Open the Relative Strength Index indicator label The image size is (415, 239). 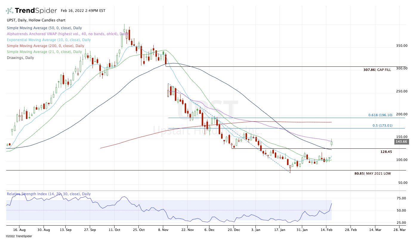pyautogui.click(x=49, y=194)
